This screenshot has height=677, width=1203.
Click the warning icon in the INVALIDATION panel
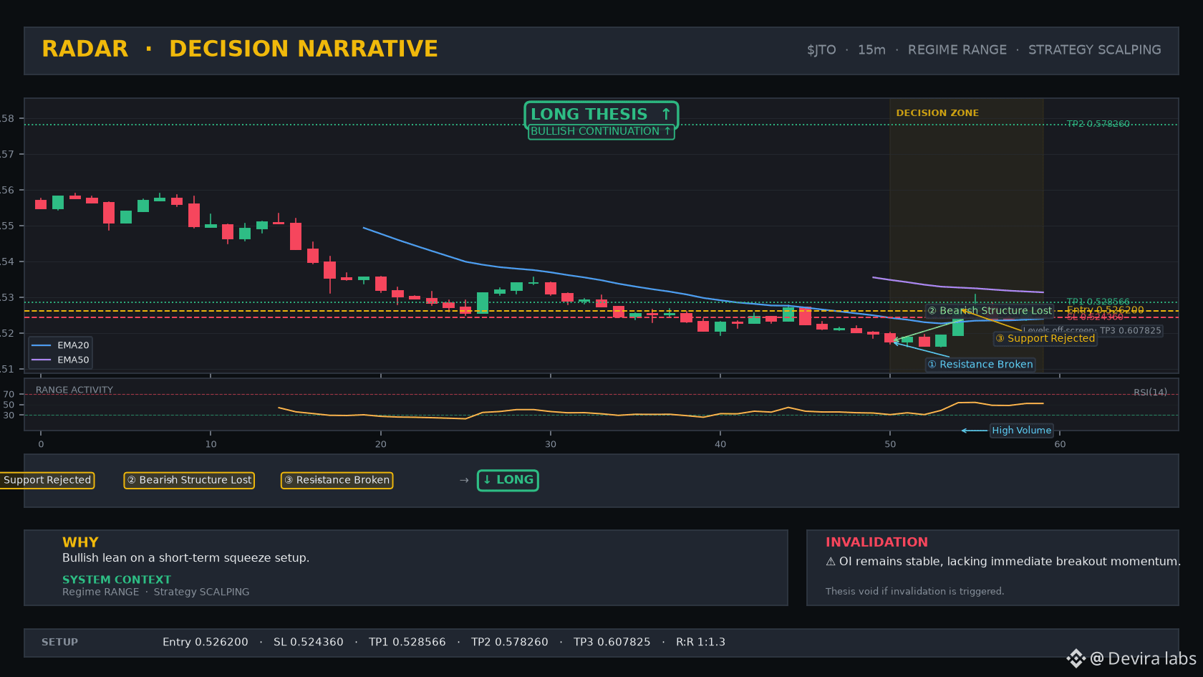[x=831, y=562]
